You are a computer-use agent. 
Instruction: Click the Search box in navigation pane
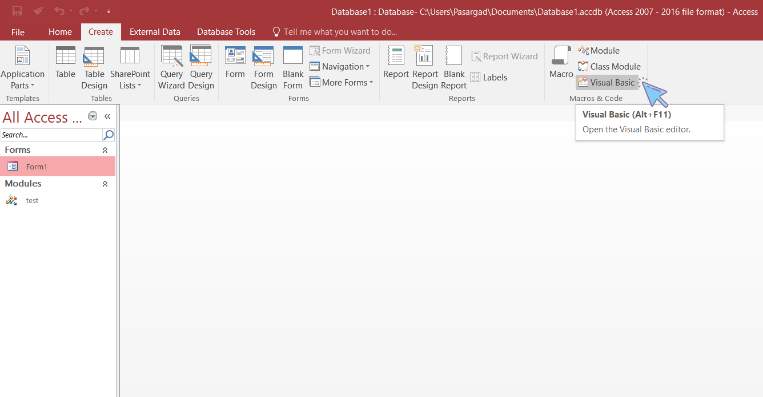(x=51, y=135)
